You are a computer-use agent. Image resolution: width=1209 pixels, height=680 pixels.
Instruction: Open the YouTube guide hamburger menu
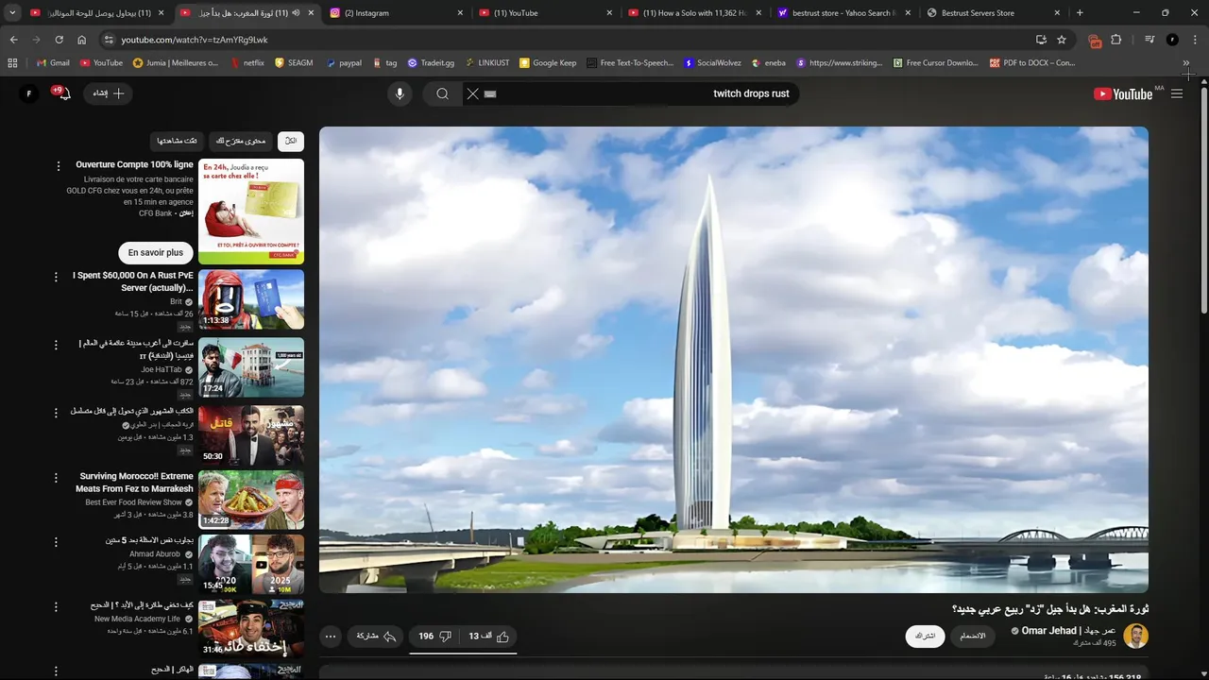tap(1176, 93)
